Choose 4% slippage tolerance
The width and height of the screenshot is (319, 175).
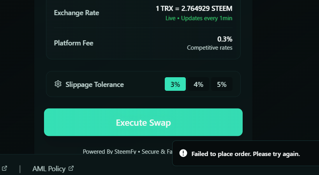pos(199,84)
